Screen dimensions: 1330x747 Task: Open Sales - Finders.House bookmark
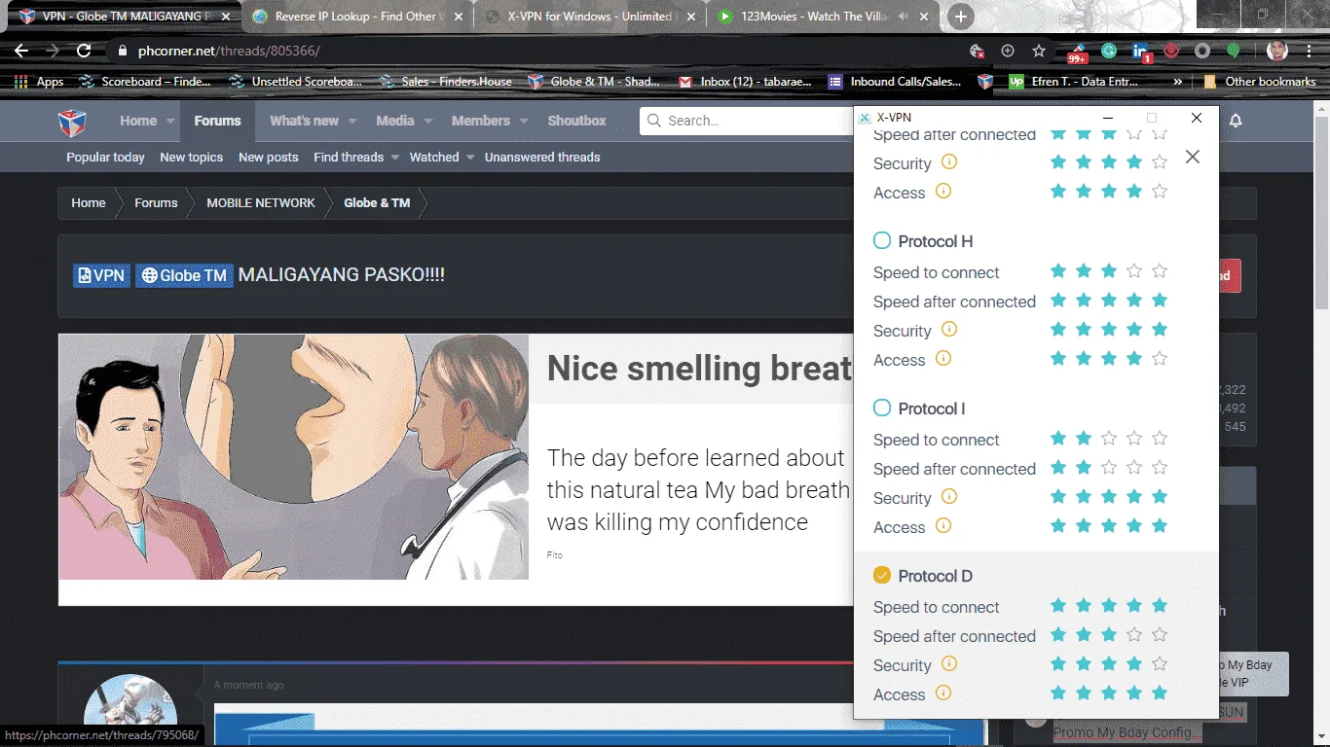point(445,82)
